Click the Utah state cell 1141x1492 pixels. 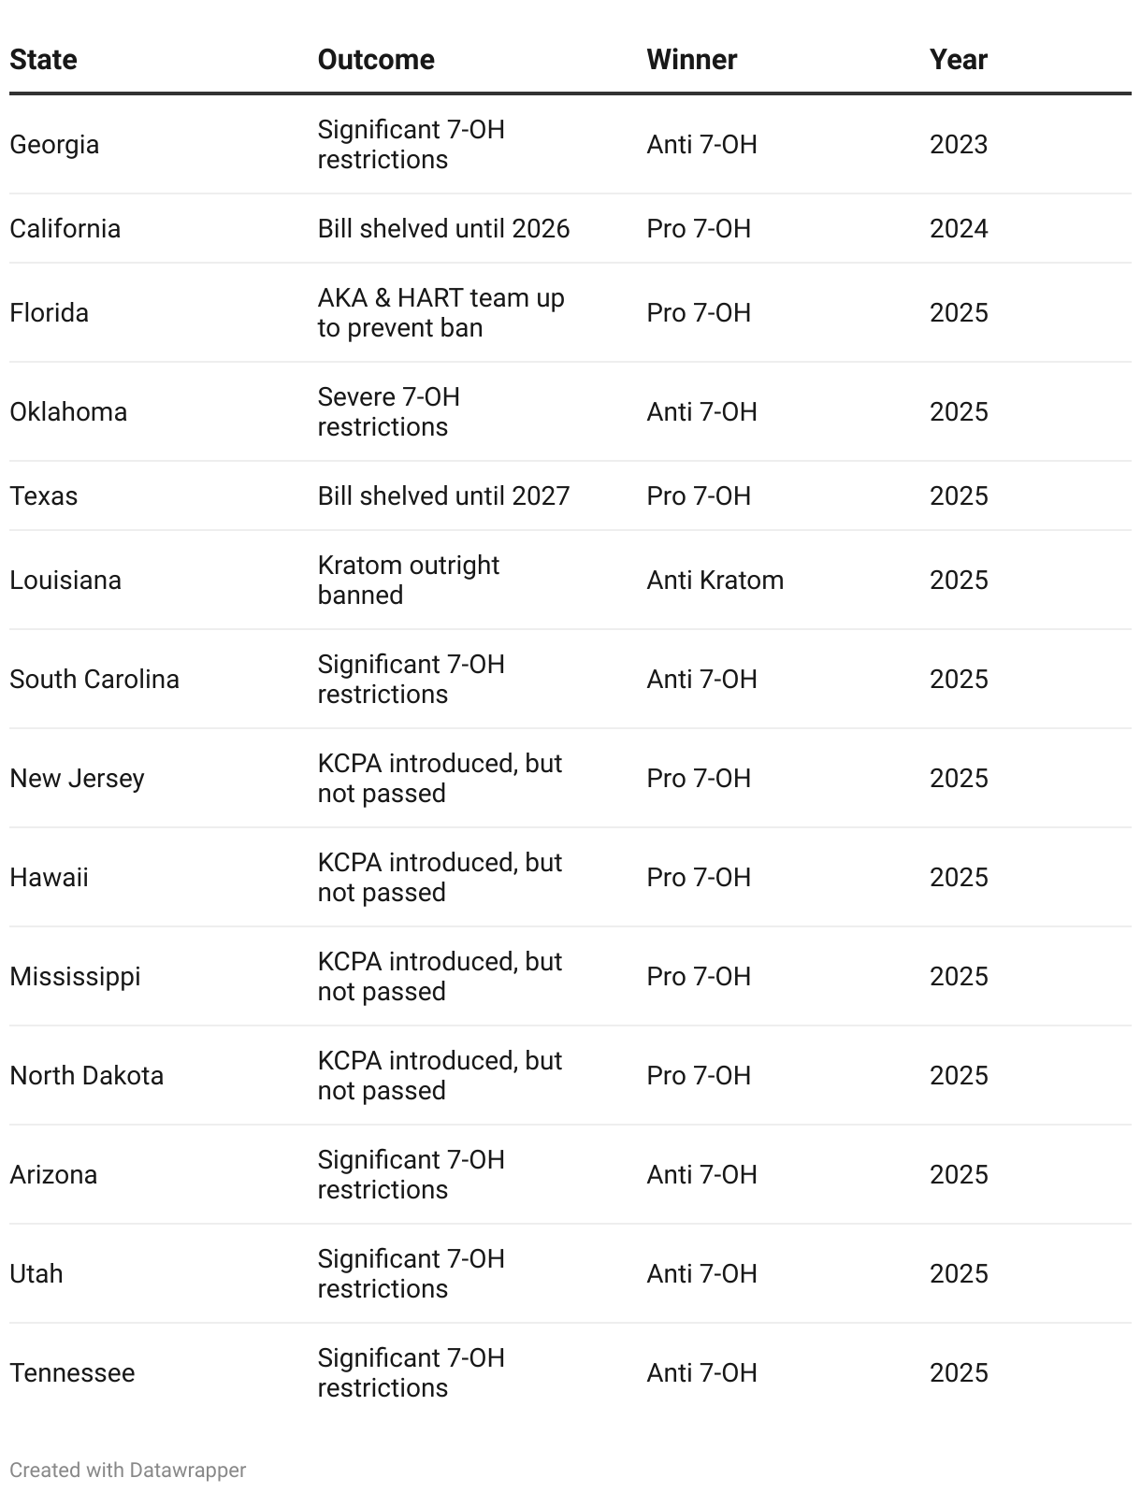point(36,1274)
